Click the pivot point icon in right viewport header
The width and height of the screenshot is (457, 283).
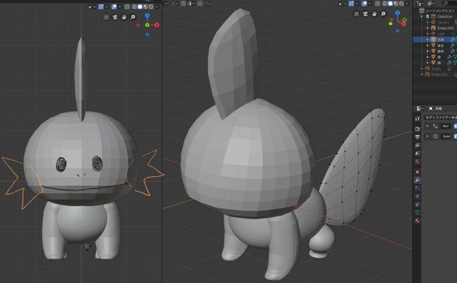click(x=173, y=3)
